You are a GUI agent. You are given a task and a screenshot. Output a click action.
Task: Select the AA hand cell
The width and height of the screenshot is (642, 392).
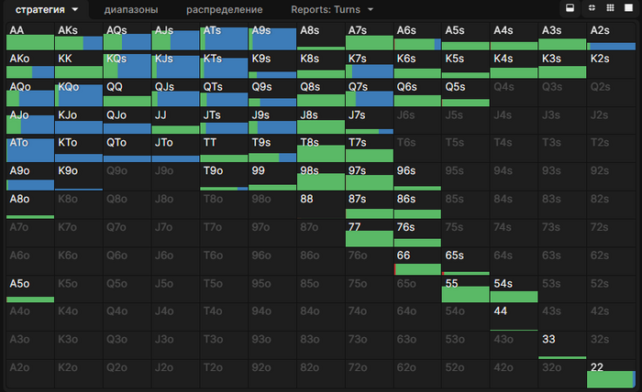tap(29, 38)
